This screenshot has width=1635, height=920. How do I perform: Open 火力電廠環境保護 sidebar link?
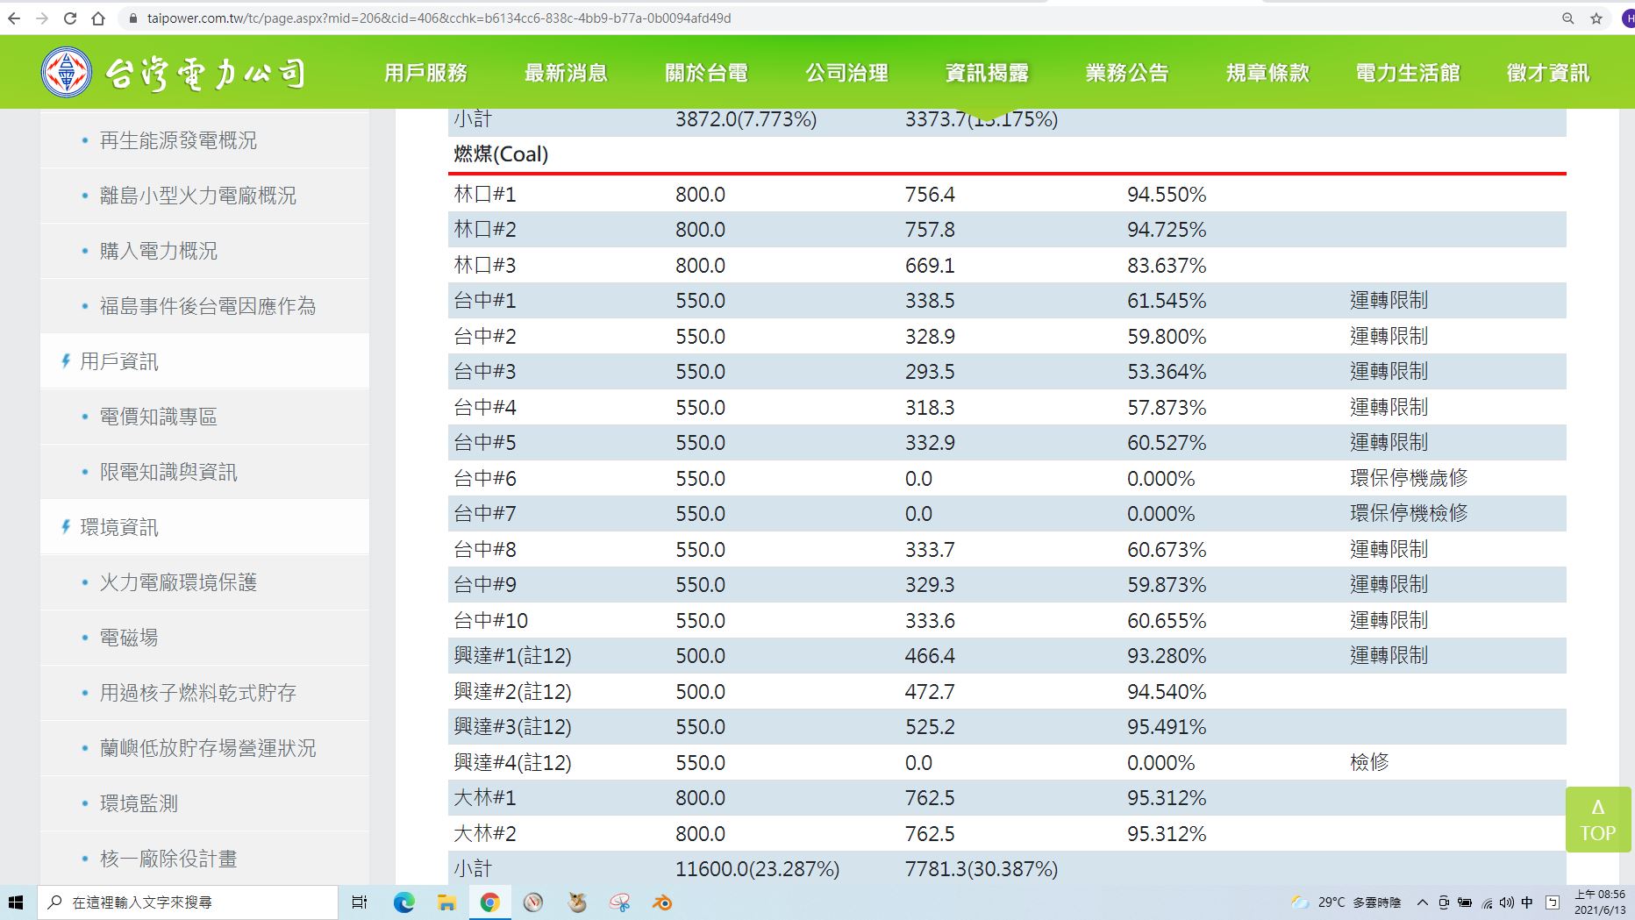[x=178, y=582]
